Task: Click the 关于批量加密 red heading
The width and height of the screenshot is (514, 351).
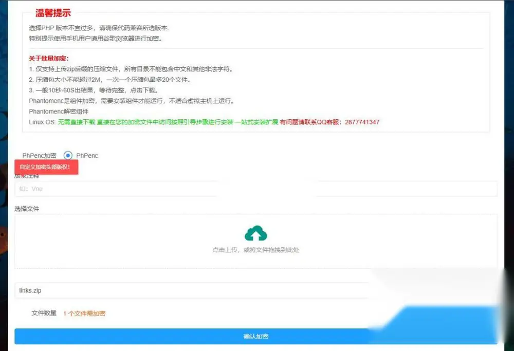Action: tap(48, 59)
